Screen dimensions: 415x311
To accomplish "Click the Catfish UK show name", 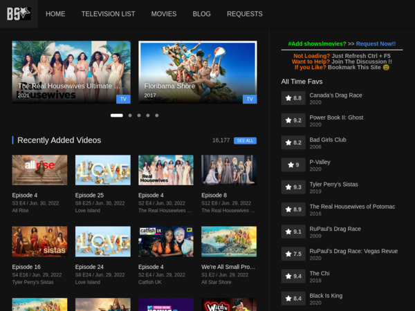I will coord(150,282).
